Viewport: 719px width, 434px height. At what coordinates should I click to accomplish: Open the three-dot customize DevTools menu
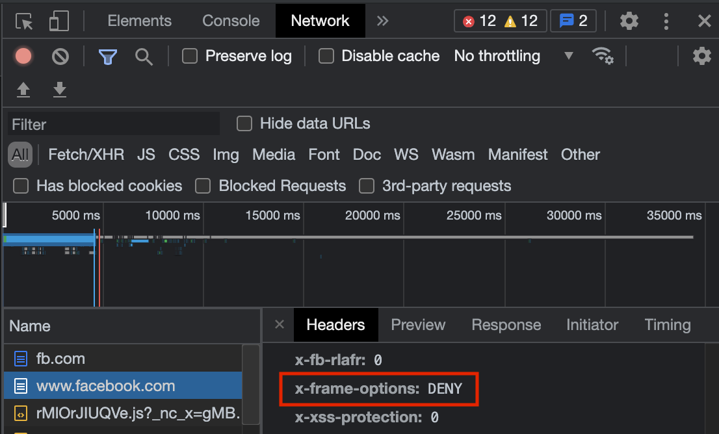click(666, 21)
